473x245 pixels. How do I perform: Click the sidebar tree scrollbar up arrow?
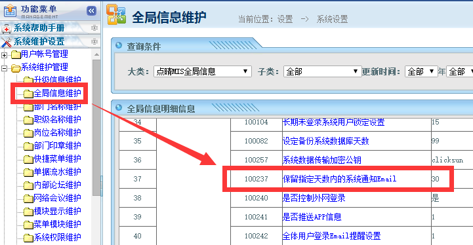point(96,54)
